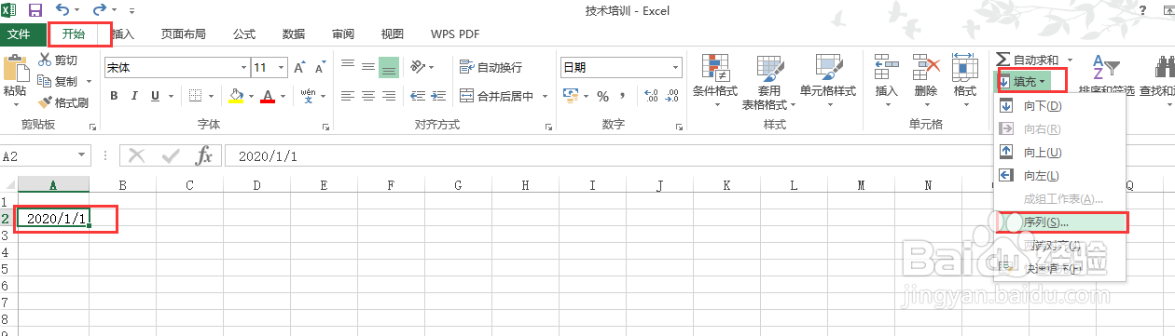Screen dimensions: 1175x336
Task: Apply accounting currency format icon
Action: point(570,96)
